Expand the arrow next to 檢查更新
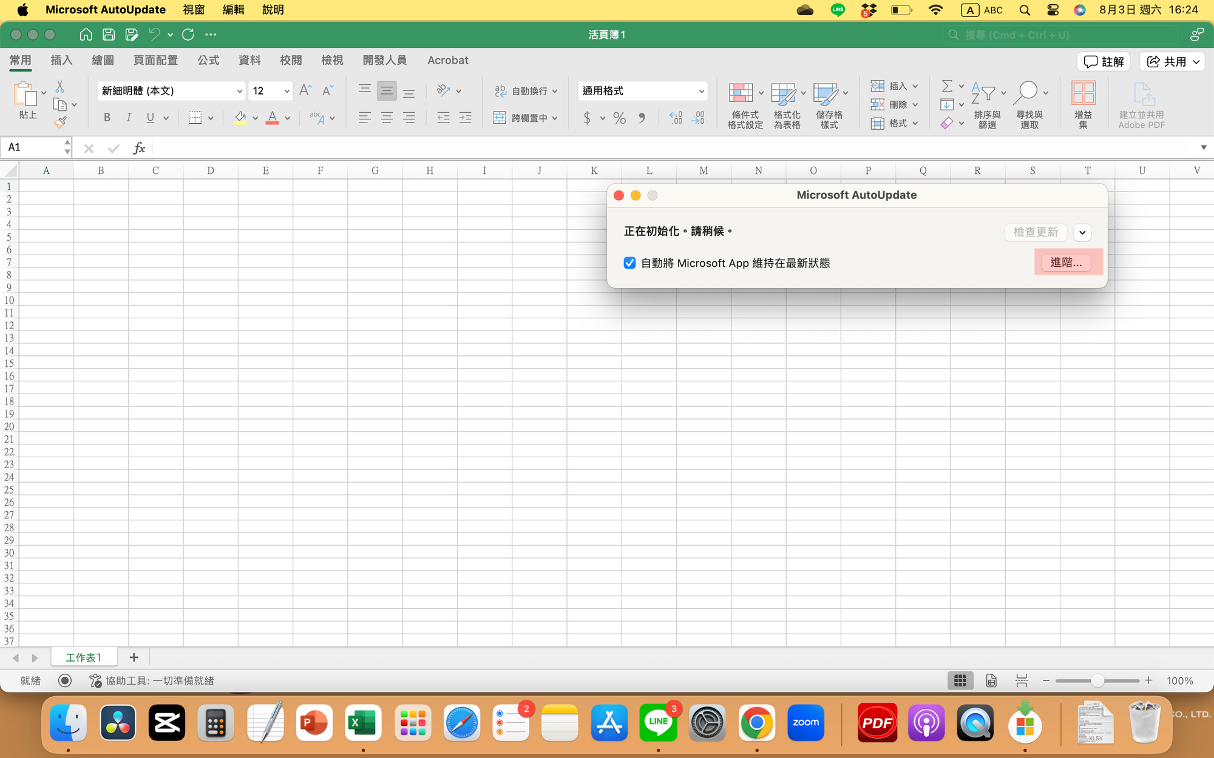This screenshot has height=758, width=1214. point(1082,232)
